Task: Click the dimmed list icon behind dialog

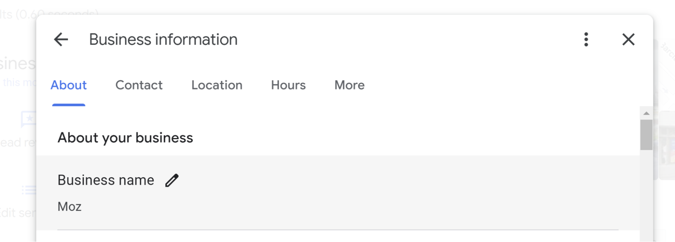Action: click(28, 190)
